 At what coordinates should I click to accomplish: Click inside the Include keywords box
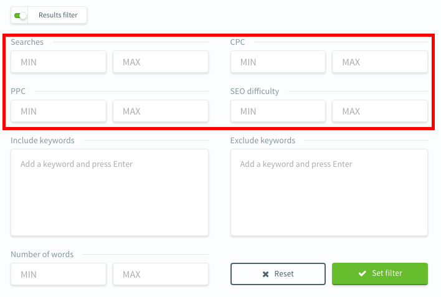(x=109, y=192)
